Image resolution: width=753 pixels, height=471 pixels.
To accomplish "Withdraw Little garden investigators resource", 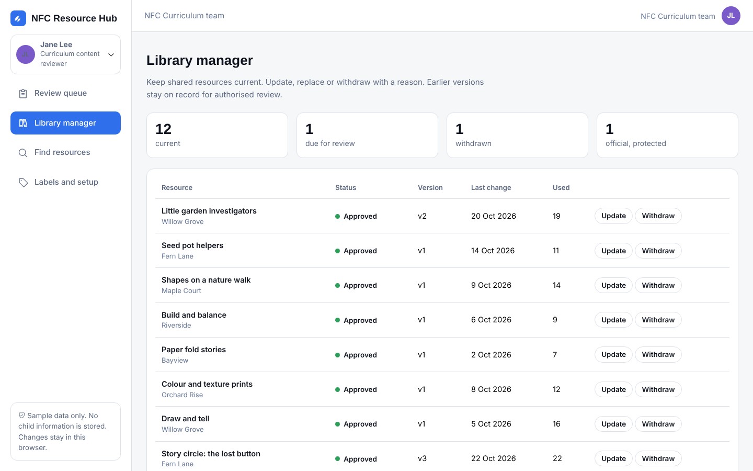I will click(658, 216).
